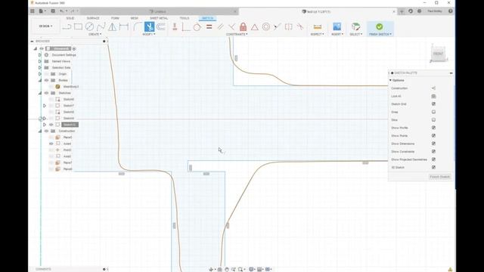Open the Create menu dropdown
This screenshot has width=484, height=272.
(x=95, y=34)
